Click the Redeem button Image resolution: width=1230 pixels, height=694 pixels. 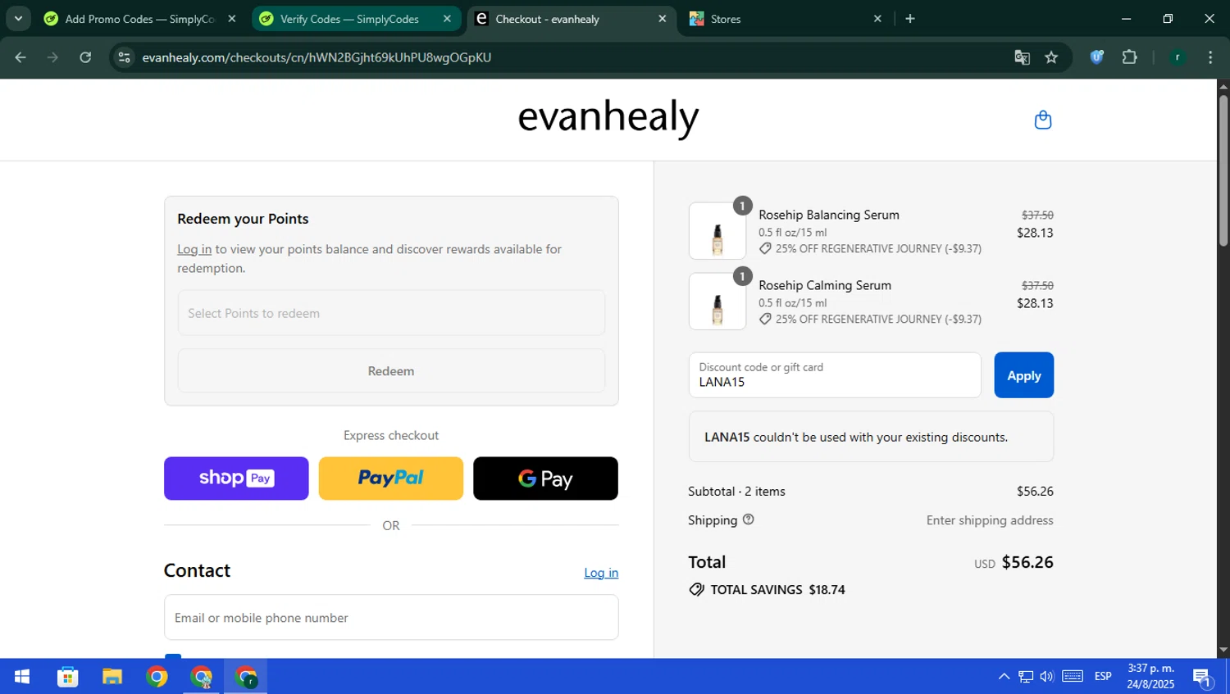(x=391, y=370)
